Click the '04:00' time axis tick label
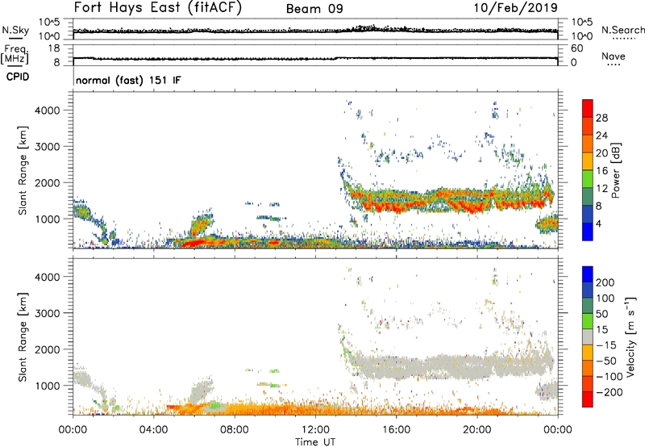 [x=153, y=430]
